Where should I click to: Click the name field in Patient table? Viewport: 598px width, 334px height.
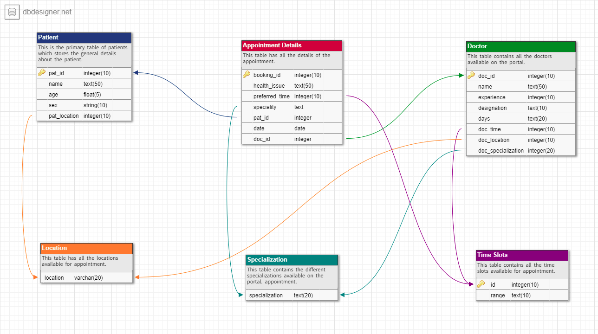(x=84, y=83)
